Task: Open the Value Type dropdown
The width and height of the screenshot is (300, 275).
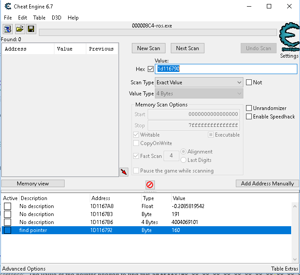Action: click(x=199, y=94)
